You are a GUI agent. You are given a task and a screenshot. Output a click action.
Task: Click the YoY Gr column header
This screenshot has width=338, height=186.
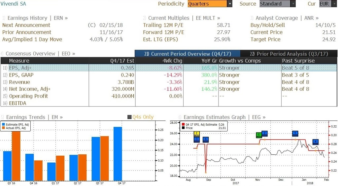[x=201, y=61]
